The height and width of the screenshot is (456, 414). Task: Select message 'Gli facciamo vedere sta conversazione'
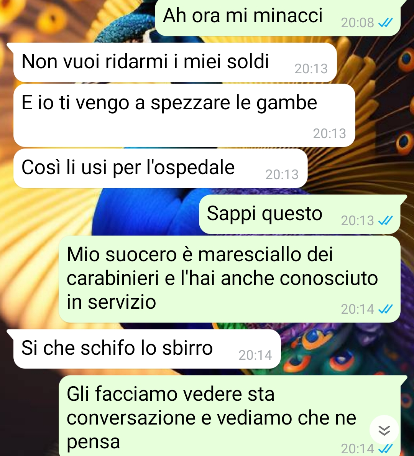coord(230,416)
